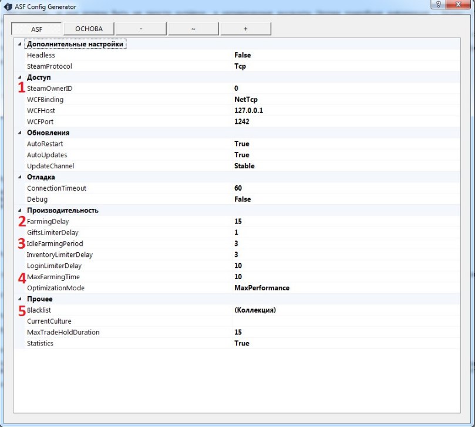
Task: Select the WCFHost property label
Action: (41, 110)
